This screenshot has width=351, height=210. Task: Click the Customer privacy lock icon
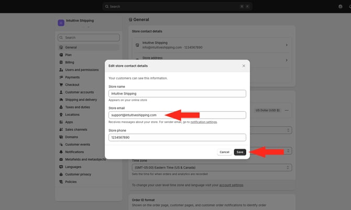click(x=61, y=174)
